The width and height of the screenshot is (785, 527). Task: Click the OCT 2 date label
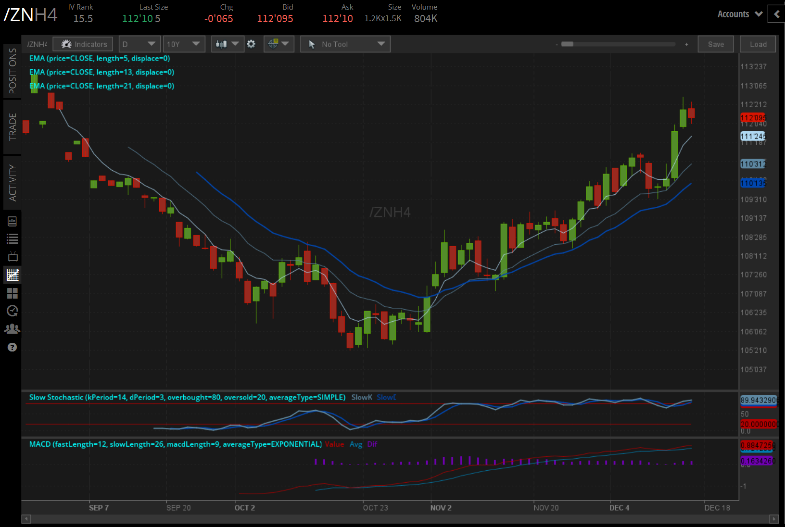click(245, 508)
